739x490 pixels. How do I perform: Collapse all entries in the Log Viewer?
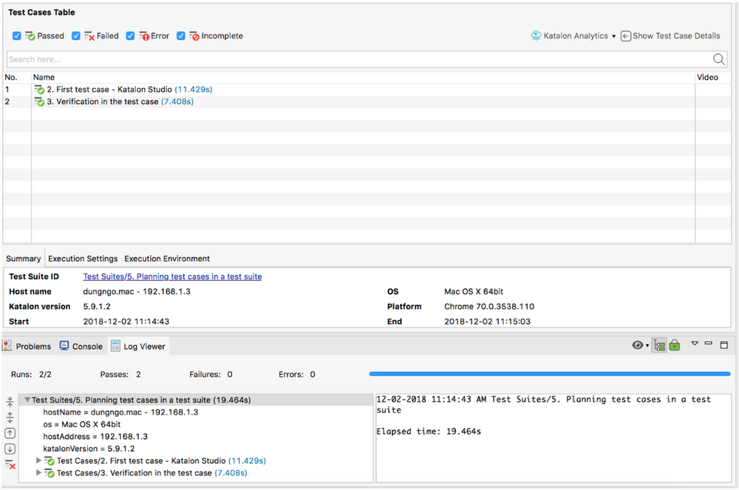pyautogui.click(x=10, y=401)
